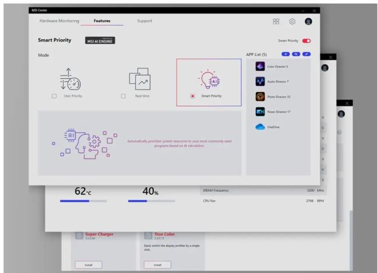The image size is (378, 273).
Task: Select the Features tab
Action: 102,20
